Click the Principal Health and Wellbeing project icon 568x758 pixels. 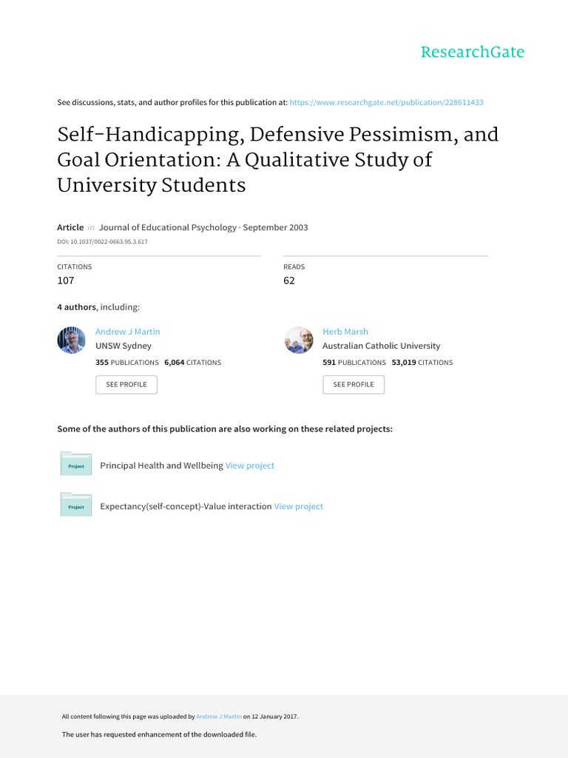pyautogui.click(x=75, y=465)
